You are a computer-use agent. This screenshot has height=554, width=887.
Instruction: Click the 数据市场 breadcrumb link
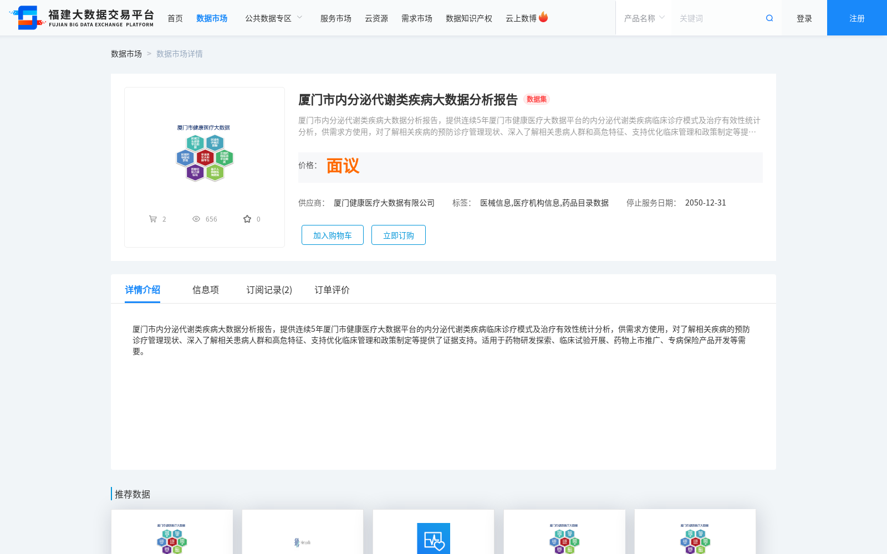click(126, 54)
